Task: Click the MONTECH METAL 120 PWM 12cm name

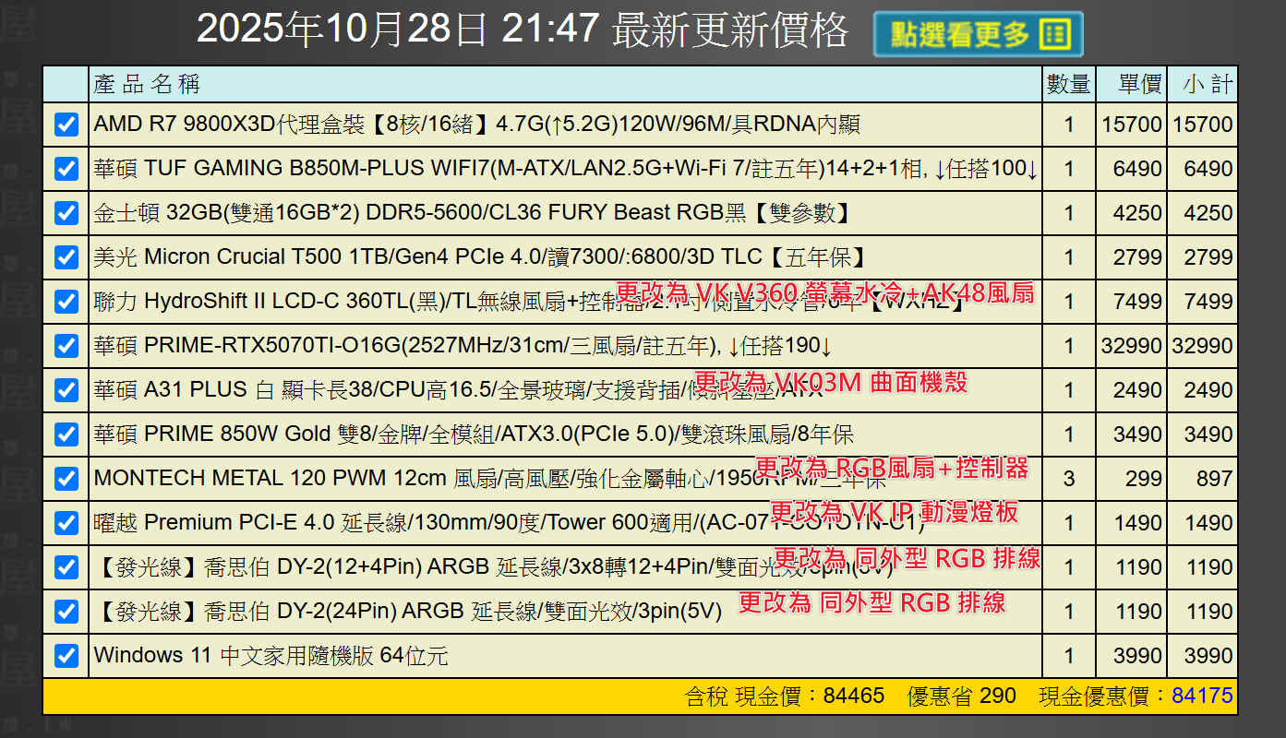Action: point(489,479)
